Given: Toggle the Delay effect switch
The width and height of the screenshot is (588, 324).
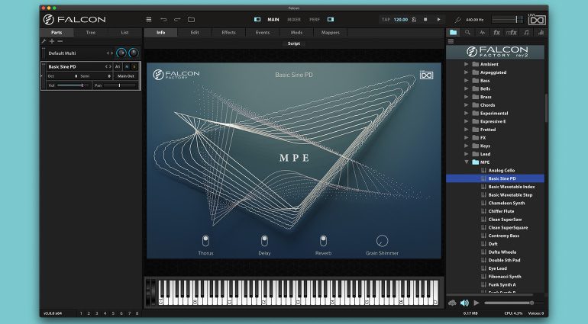Looking at the screenshot, I should pyautogui.click(x=264, y=240).
